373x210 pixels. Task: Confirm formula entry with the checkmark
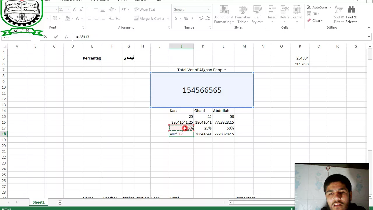tap(56, 37)
